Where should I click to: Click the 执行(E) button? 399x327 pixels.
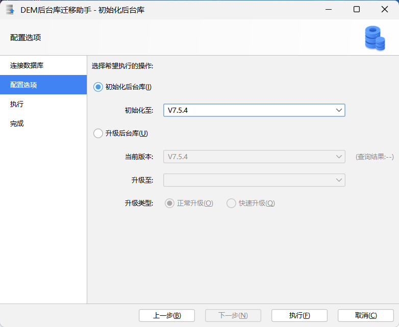[300, 316]
